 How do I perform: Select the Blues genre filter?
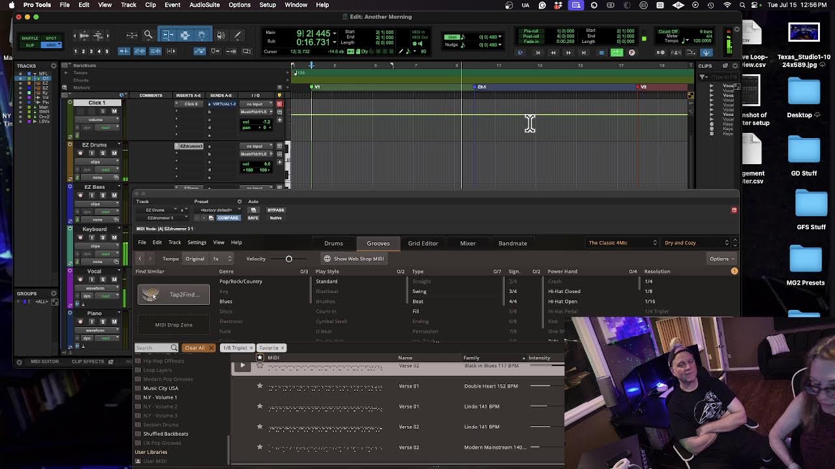[226, 301]
